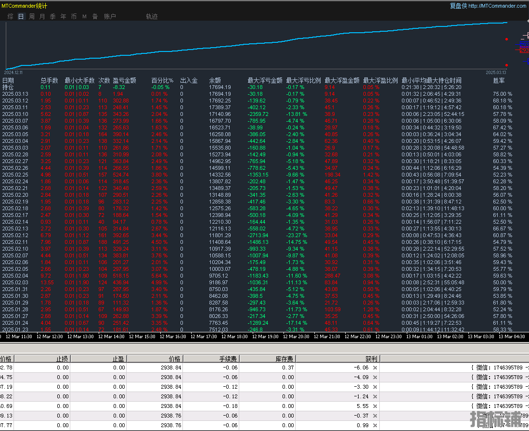Select the M tab
Viewport: 529px width, 431px height.
pyautogui.click(x=84, y=16)
